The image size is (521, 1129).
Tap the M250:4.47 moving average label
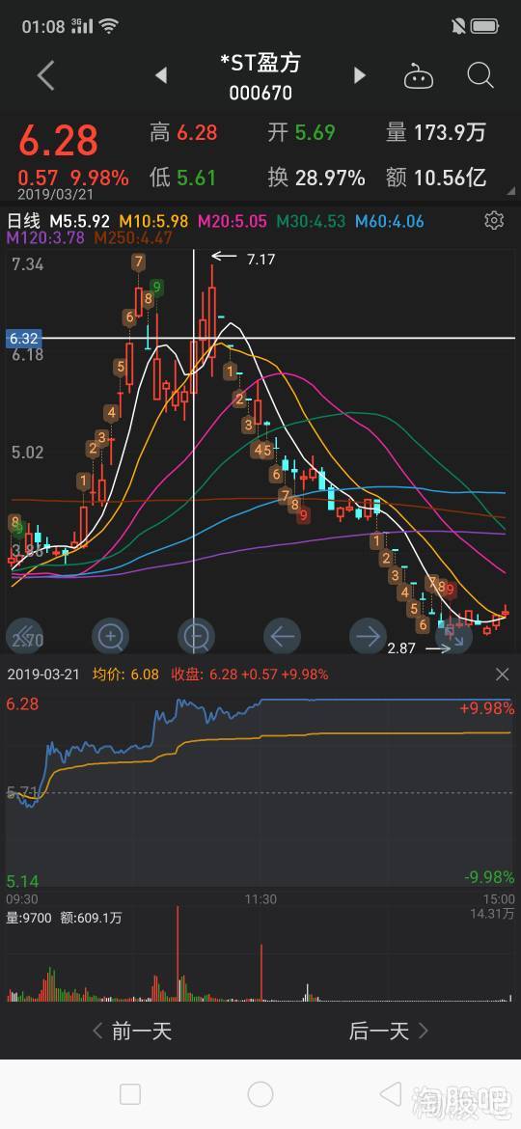tap(133, 237)
